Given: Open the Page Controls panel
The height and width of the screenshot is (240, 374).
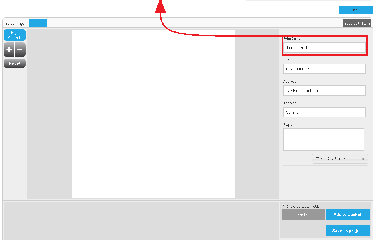Looking at the screenshot, I should click(15, 35).
